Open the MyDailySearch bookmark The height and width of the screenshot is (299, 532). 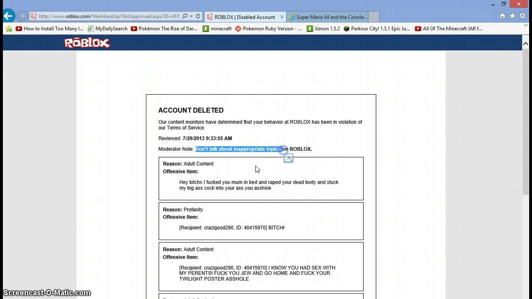(107, 29)
